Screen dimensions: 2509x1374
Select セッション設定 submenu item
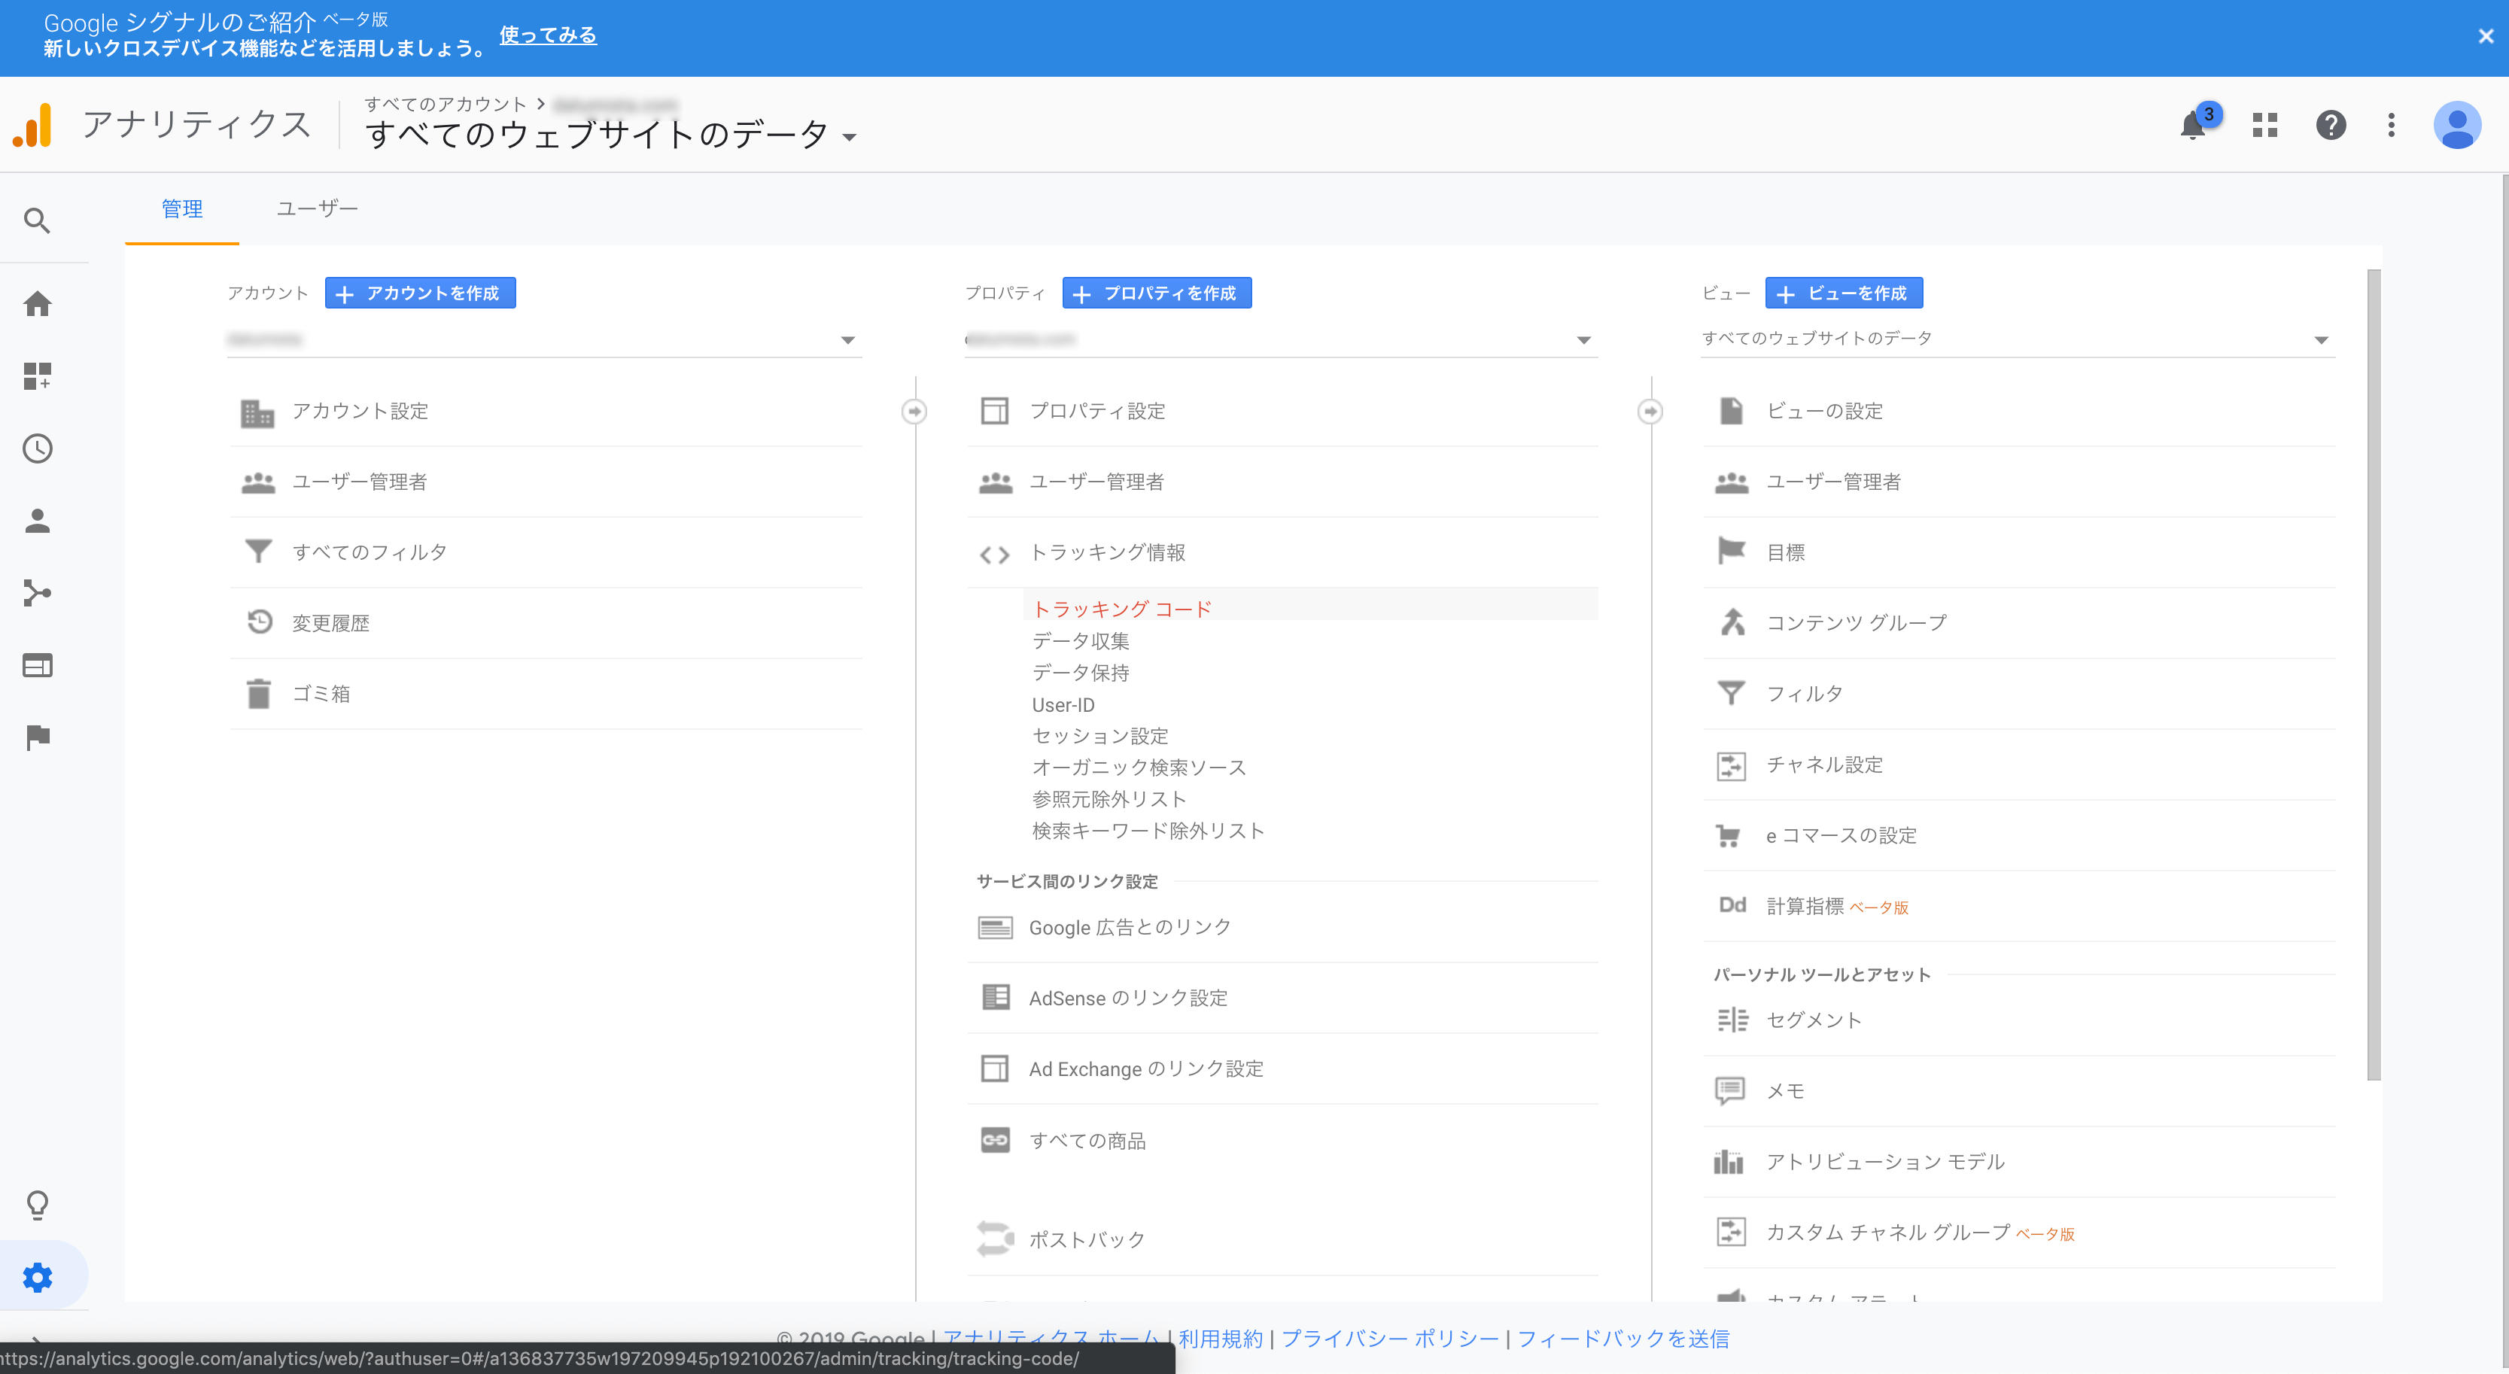pyautogui.click(x=1101, y=736)
